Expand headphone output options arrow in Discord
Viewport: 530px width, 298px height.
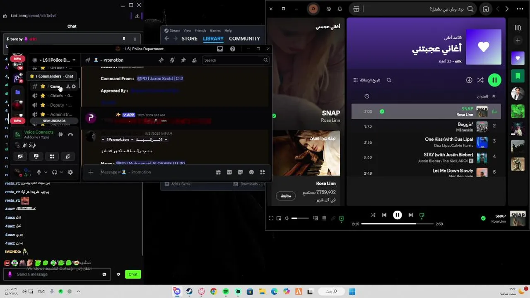tap(61, 172)
